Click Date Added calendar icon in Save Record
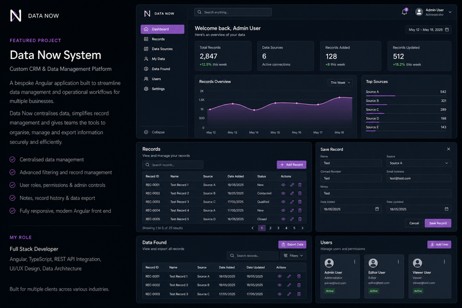 point(377,209)
